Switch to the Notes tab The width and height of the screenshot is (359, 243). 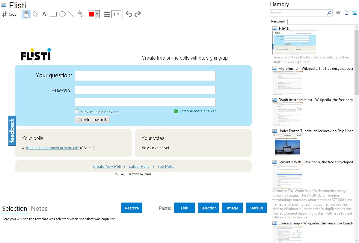(39, 209)
